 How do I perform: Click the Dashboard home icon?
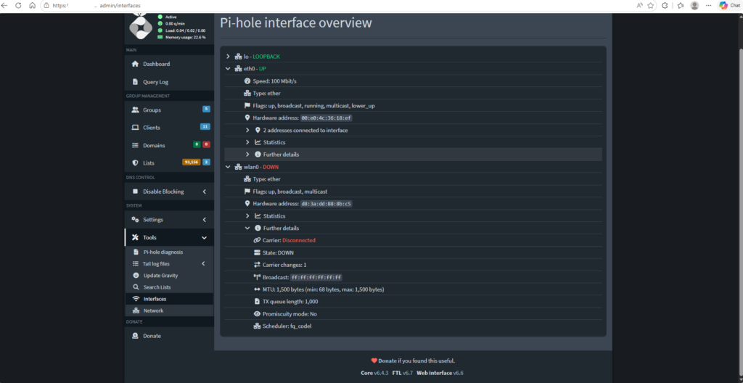tap(135, 64)
